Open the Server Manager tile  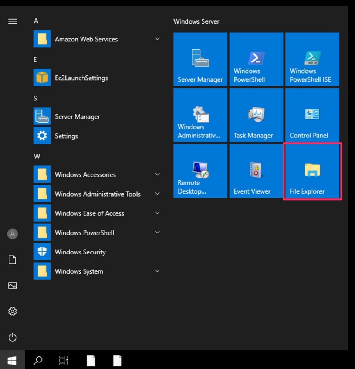[200, 59]
